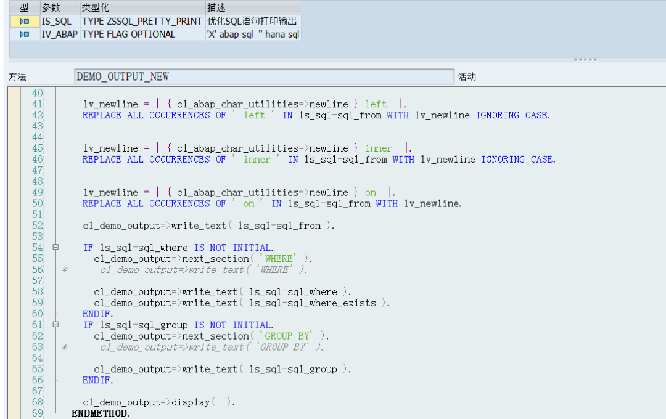
Task: Click lv_newline assignment with left template
Action: click(245, 104)
